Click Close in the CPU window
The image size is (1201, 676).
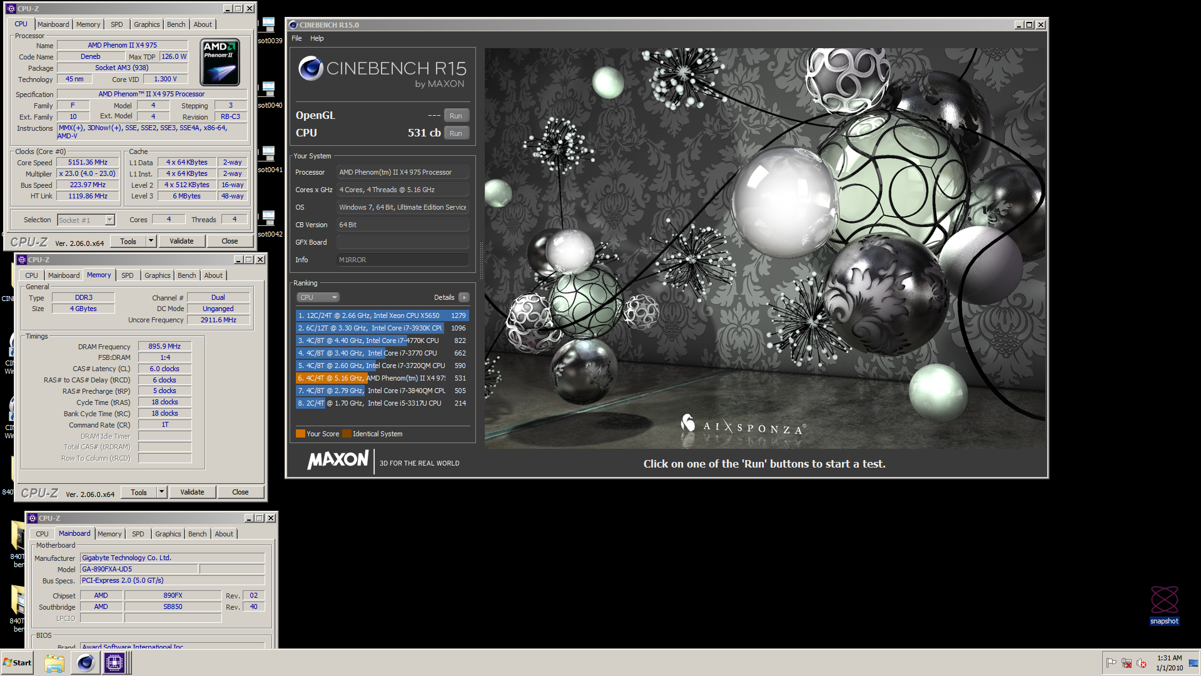point(230,241)
